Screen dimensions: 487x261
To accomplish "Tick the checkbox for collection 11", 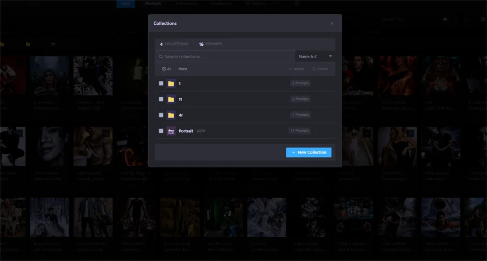I will pyautogui.click(x=161, y=99).
